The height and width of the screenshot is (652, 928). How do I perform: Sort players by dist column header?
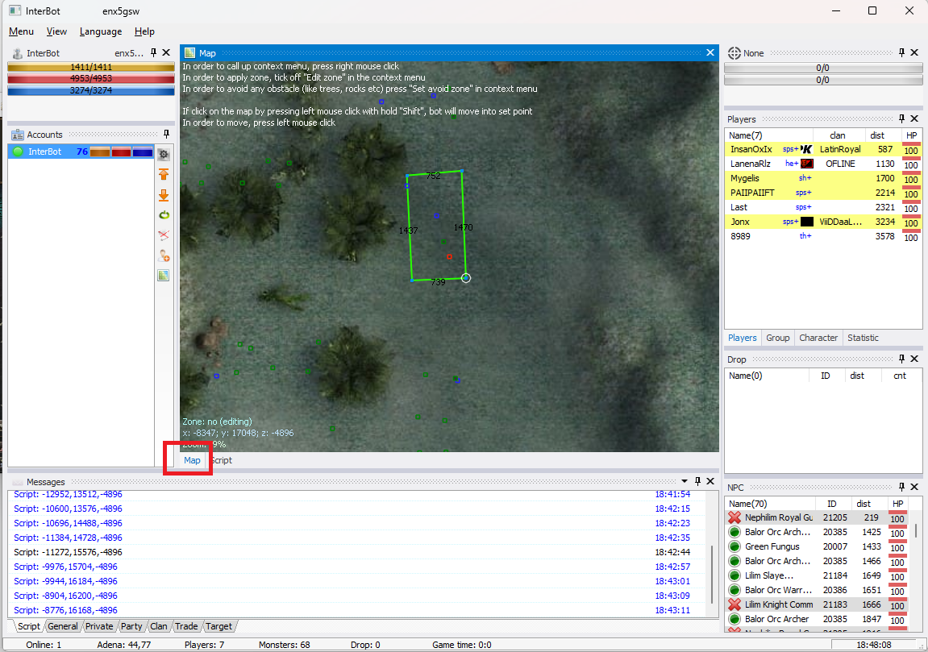pos(876,135)
